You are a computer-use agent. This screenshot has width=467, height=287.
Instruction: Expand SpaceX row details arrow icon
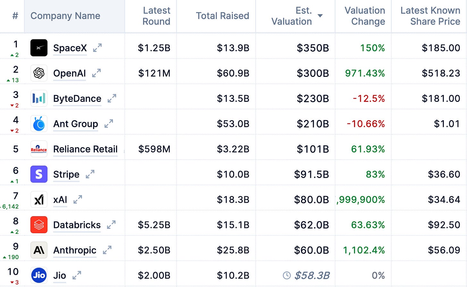(x=97, y=48)
